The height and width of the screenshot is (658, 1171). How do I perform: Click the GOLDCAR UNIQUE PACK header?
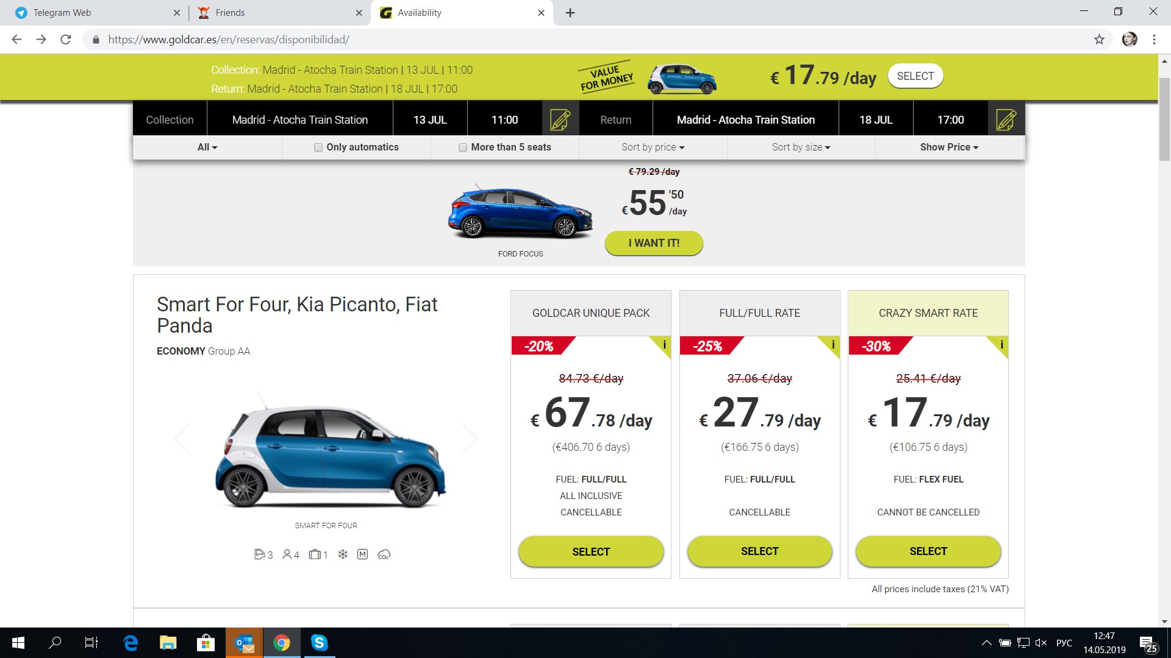point(591,313)
